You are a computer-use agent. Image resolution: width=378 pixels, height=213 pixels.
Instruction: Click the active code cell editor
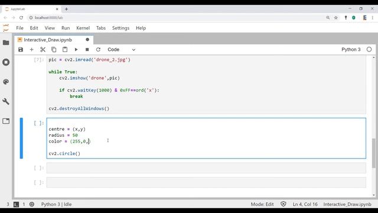click(206, 138)
